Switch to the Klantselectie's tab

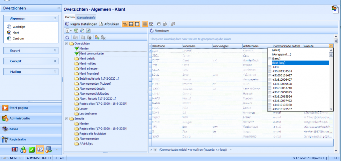(x=86, y=17)
